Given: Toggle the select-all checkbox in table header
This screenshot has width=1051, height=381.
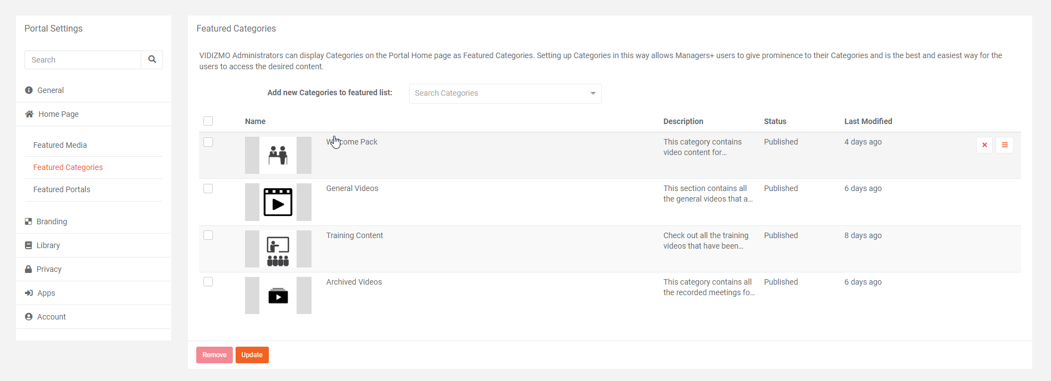Looking at the screenshot, I should 208,121.
